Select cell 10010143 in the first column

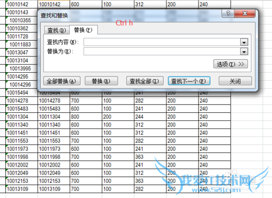pyautogui.click(x=22, y=12)
